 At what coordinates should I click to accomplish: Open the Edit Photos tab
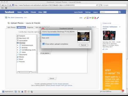click(11, 27)
